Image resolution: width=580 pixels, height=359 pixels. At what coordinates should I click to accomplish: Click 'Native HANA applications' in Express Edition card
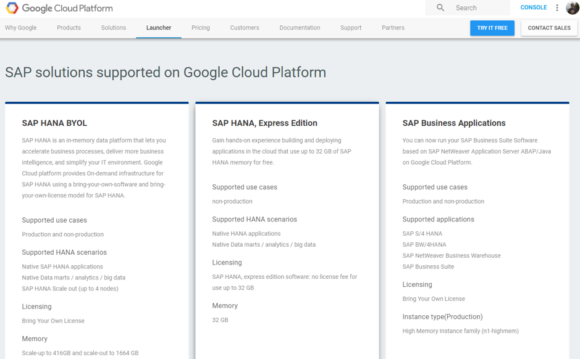point(246,233)
